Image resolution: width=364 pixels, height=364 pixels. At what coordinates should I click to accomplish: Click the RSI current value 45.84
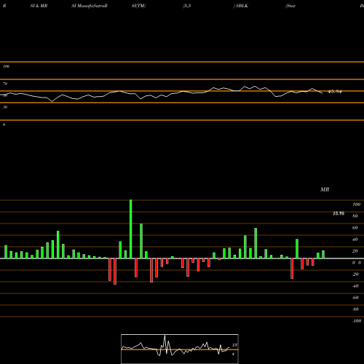tap(335, 92)
